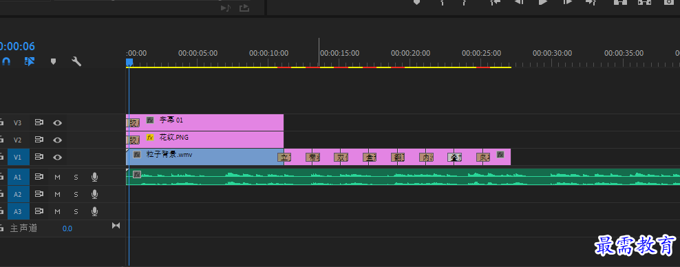680x267 pixels.
Task: Click the yellow fx badge on 花纹.PNG
Action: pos(150,138)
